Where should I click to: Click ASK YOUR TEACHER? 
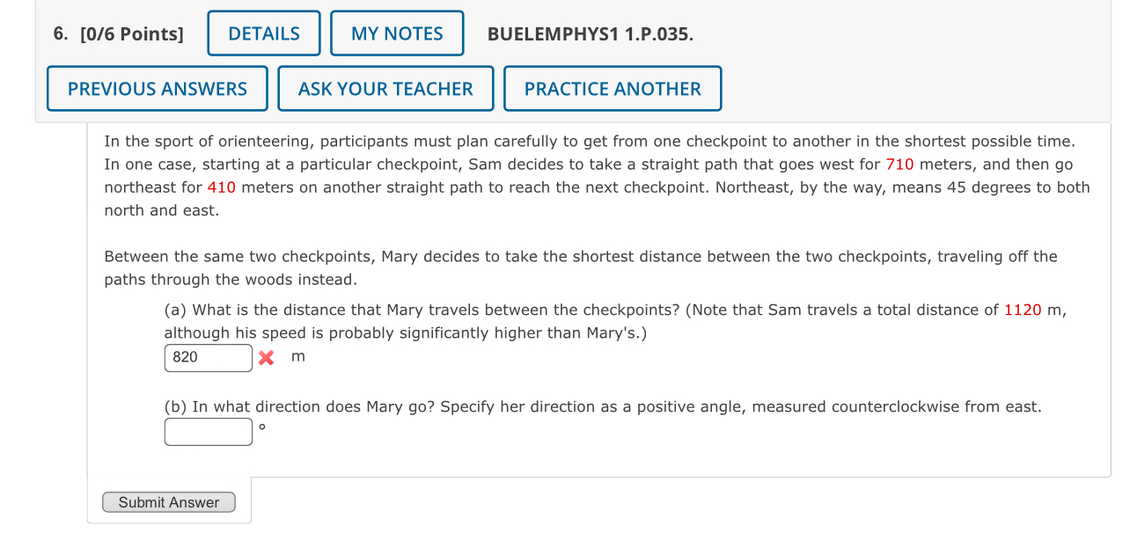(x=385, y=88)
